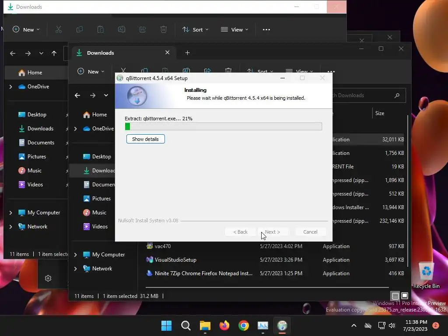448x336 pixels.
Task: Launch Firefox from taskbar
Action: pyautogui.click(x=224, y=325)
